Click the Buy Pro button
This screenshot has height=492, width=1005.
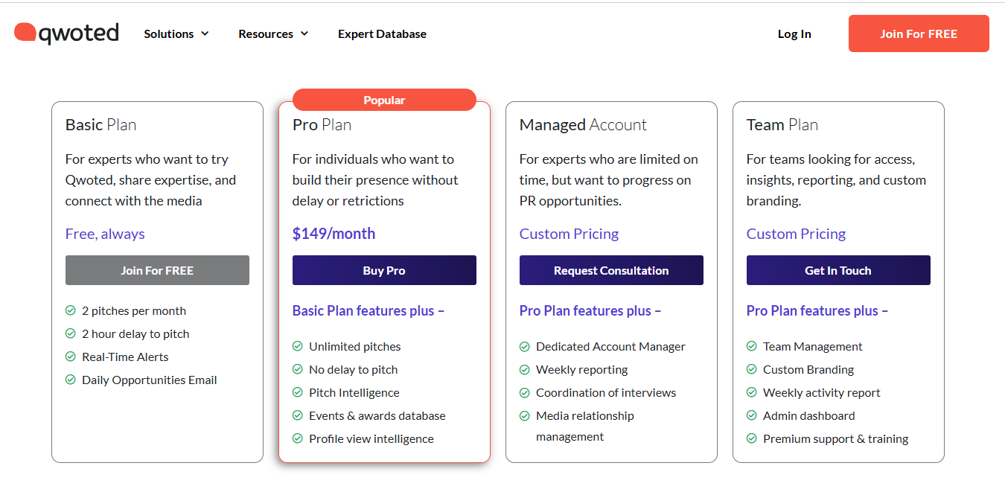(384, 270)
